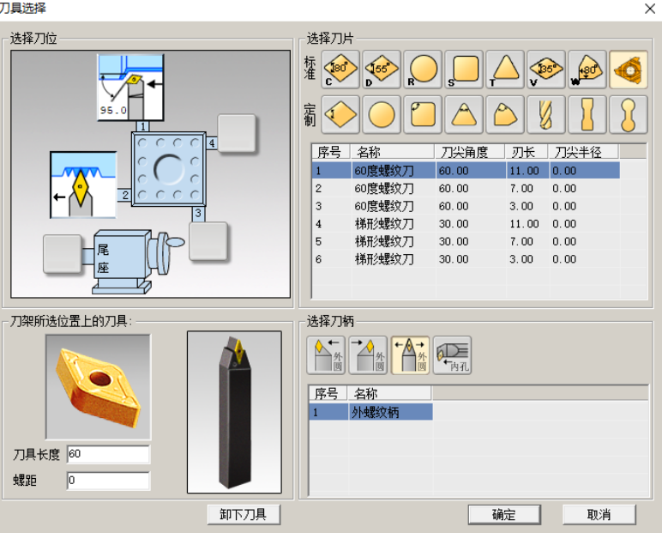This screenshot has width=662, height=533.
Task: Select the custom square insert with corner radius
Action: [423, 114]
